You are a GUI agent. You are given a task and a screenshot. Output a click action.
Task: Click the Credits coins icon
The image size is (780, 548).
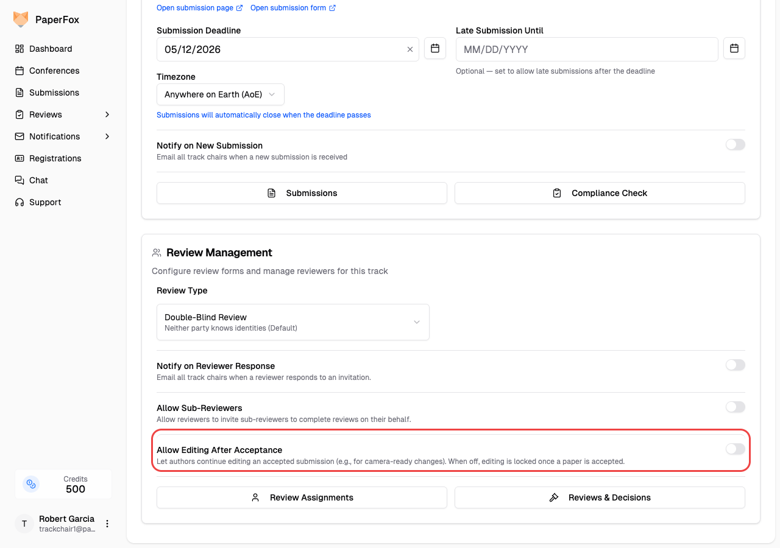[x=31, y=484]
